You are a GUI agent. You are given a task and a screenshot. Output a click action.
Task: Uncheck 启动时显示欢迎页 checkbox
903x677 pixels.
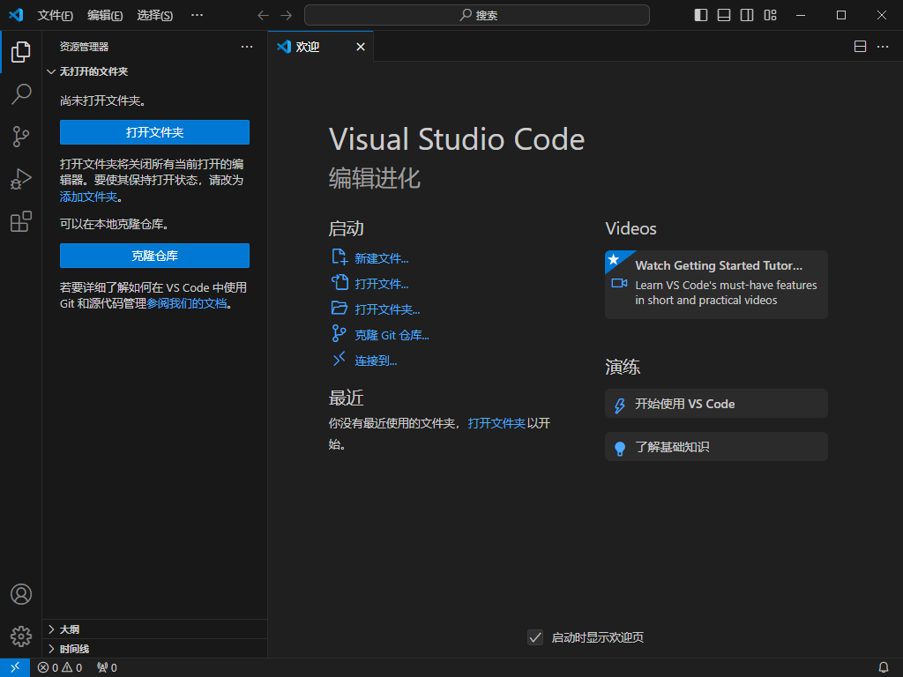[x=535, y=637]
